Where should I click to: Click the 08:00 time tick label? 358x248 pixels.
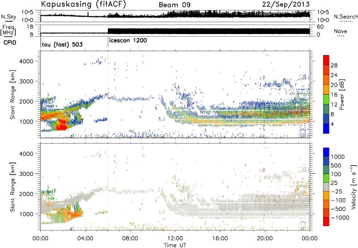click(x=130, y=239)
